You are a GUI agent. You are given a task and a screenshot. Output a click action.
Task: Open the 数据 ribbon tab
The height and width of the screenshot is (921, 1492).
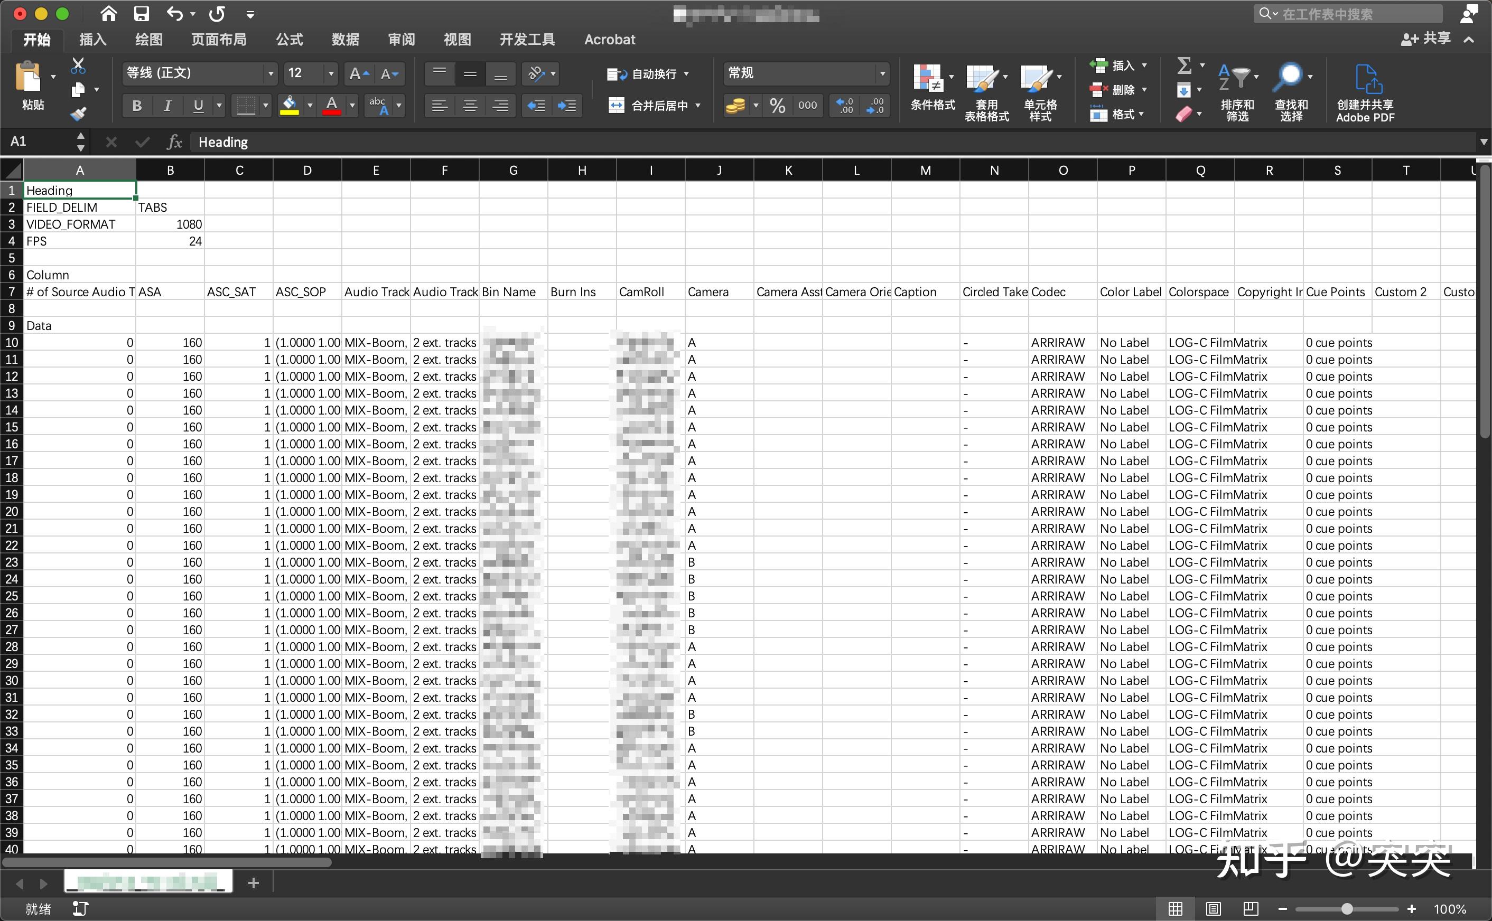pos(345,40)
